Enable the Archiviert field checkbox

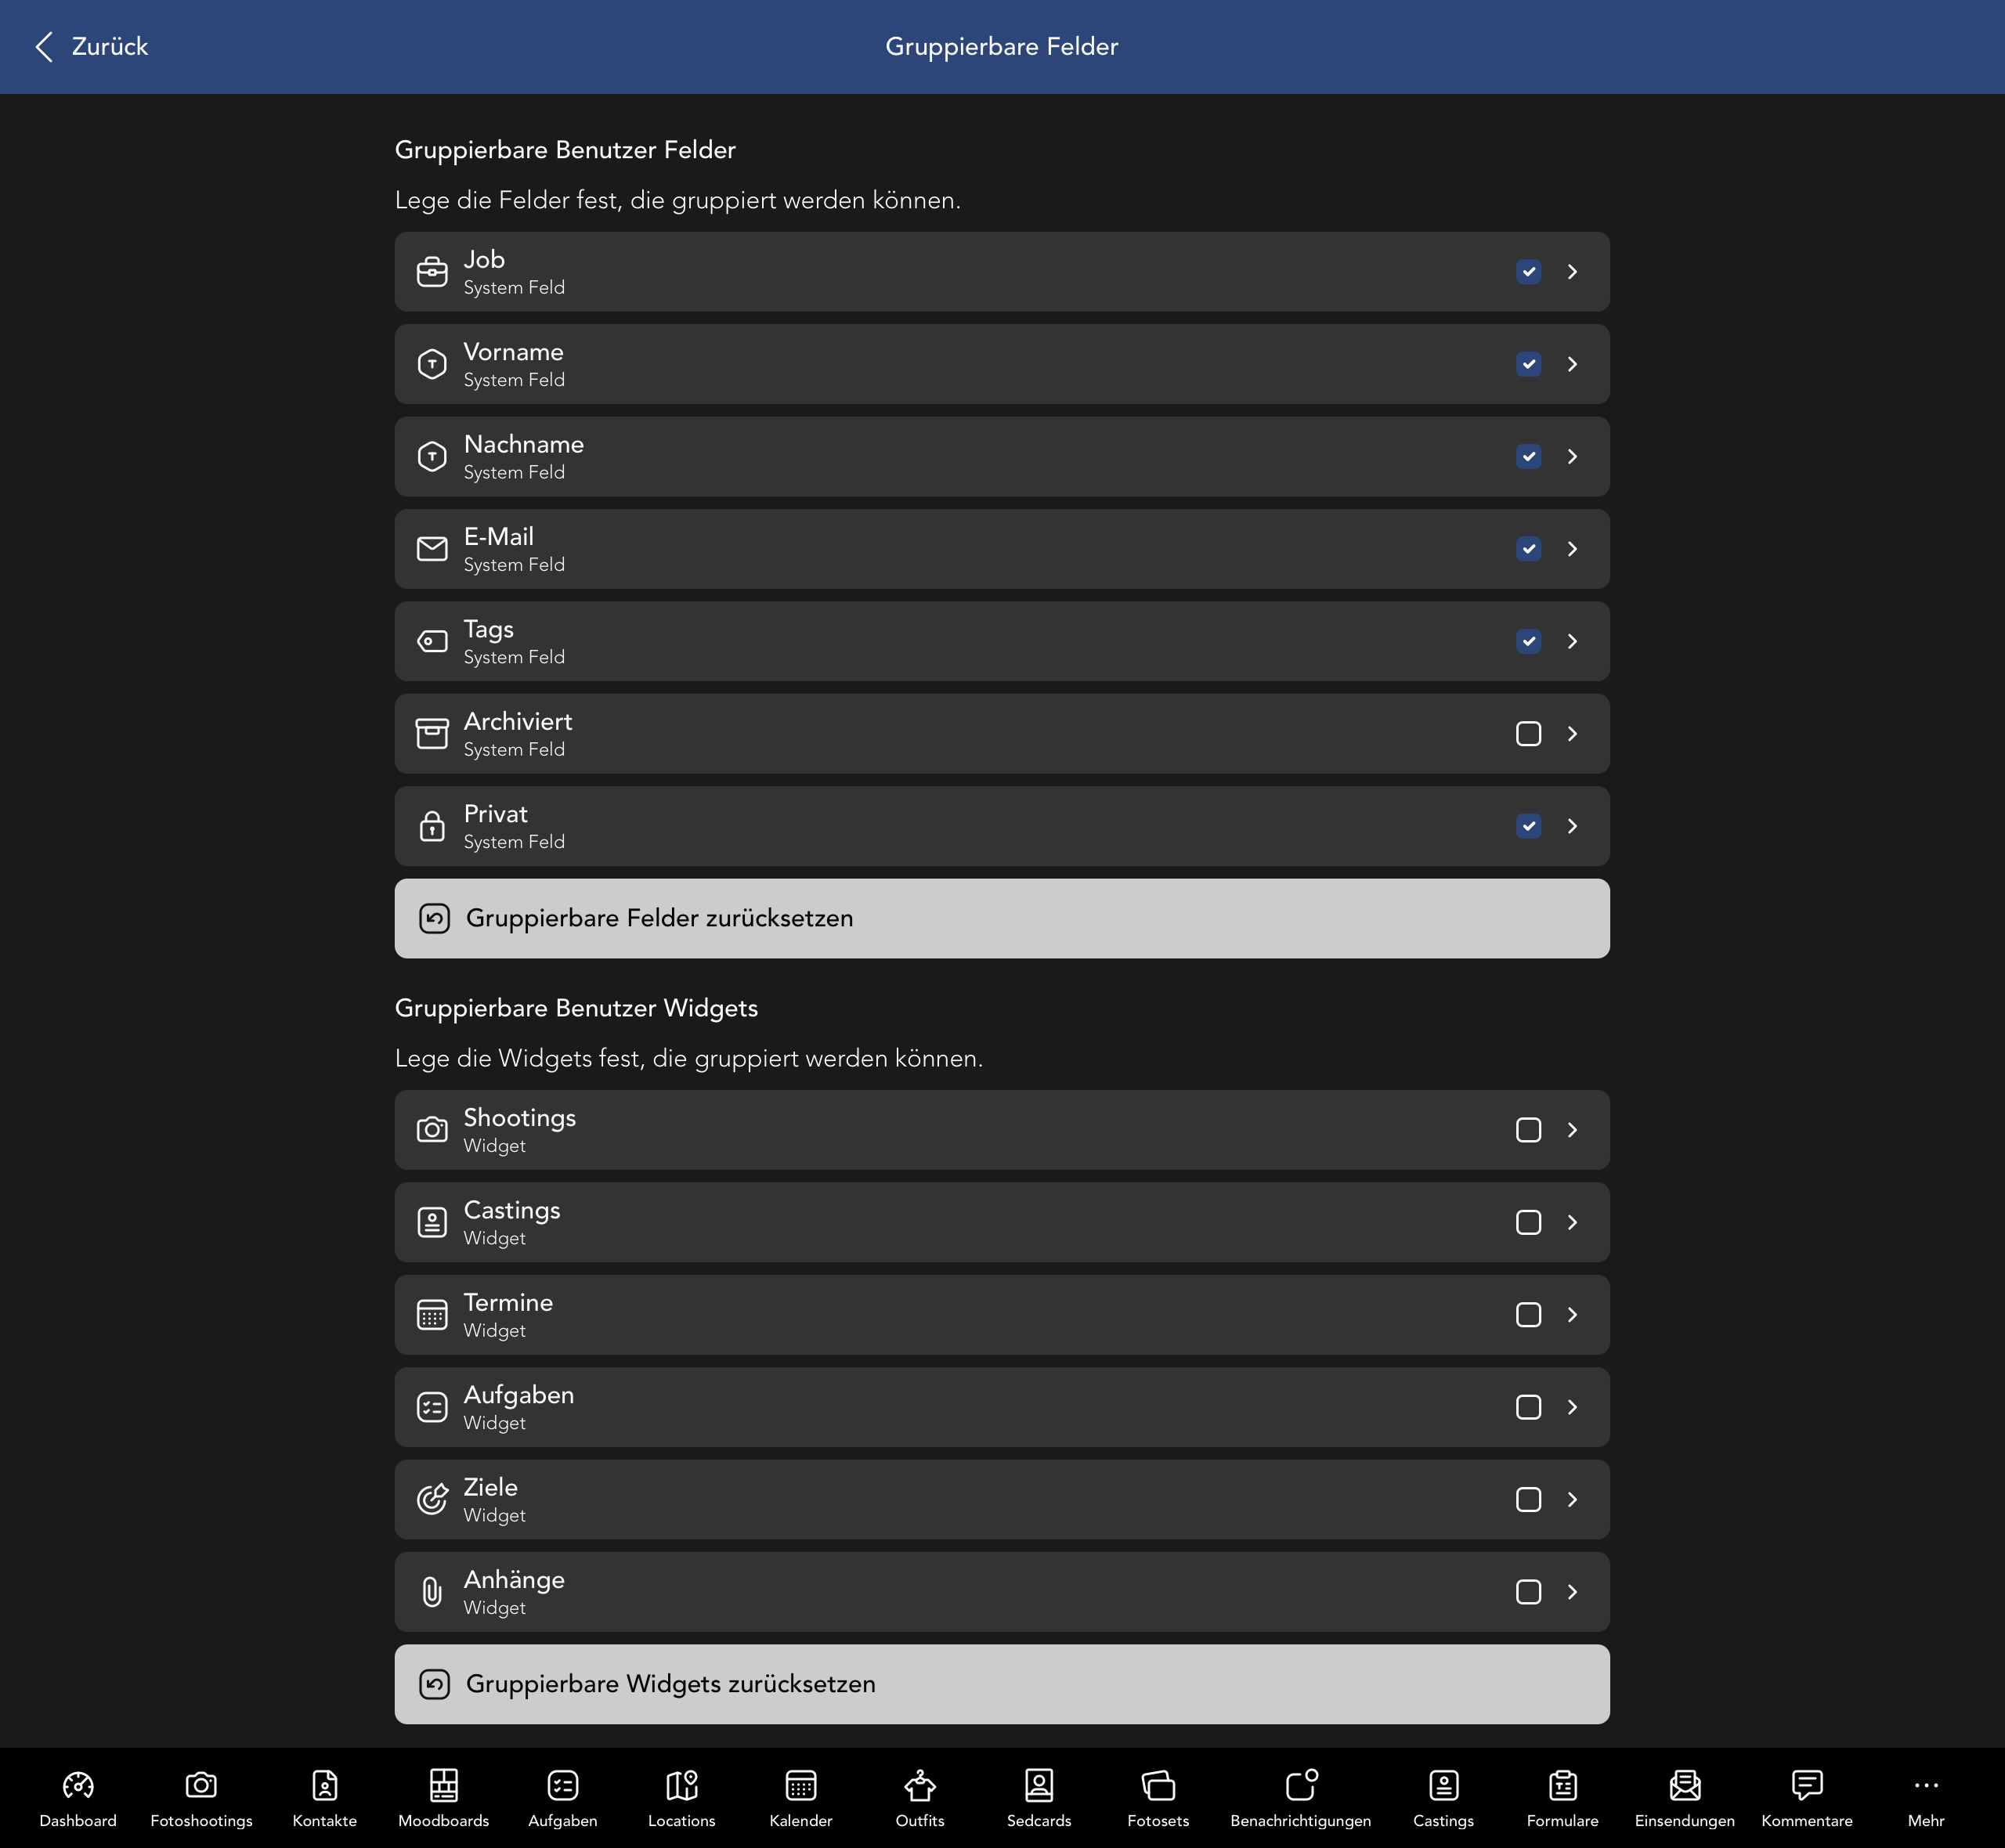(1528, 733)
